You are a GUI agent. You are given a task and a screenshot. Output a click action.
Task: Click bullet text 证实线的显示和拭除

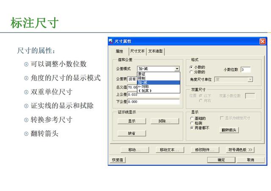pyautogui.click(x=62, y=106)
